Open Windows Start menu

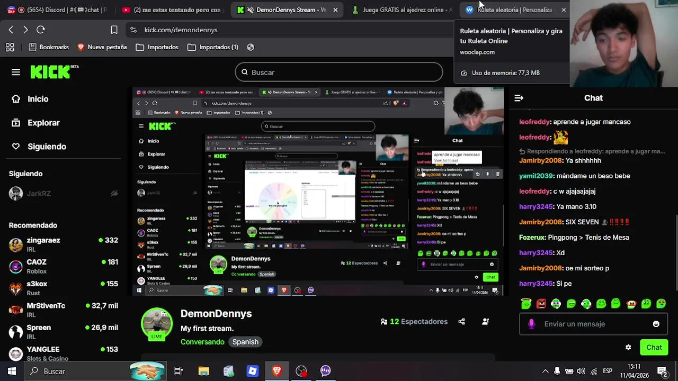coord(12,371)
